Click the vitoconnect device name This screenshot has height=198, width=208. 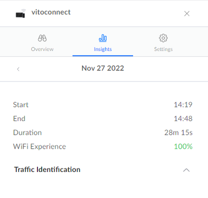tap(51, 12)
